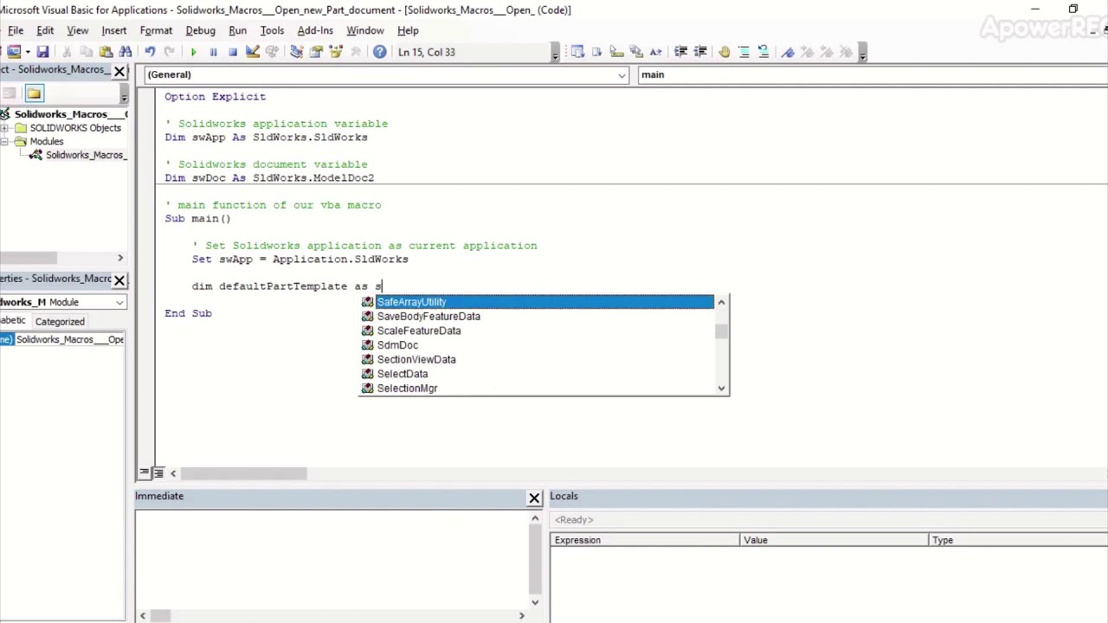This screenshot has width=1108, height=623.
Task: Expand SOLIDWORKS Objects folder node
Action: point(5,128)
